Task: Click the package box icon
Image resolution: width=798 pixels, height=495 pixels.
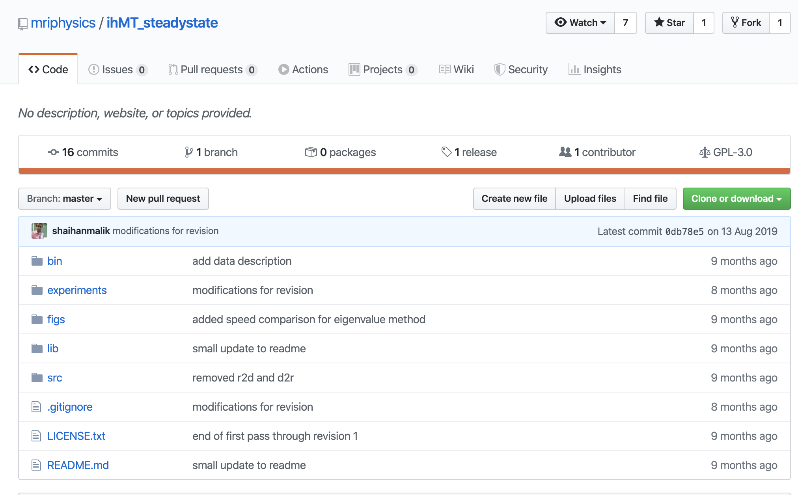Action: click(x=311, y=152)
